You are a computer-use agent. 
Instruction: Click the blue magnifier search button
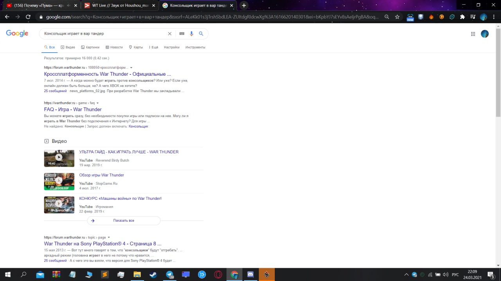[x=201, y=34]
